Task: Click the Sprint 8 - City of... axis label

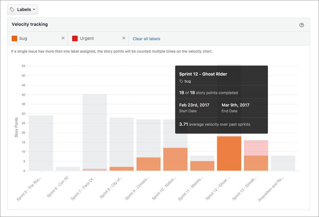Action: (111, 187)
